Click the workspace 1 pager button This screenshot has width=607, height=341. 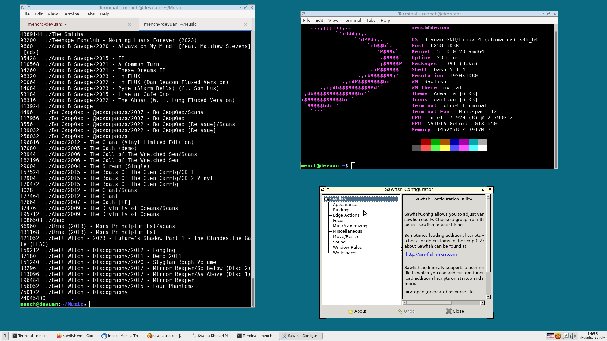click(5, 336)
